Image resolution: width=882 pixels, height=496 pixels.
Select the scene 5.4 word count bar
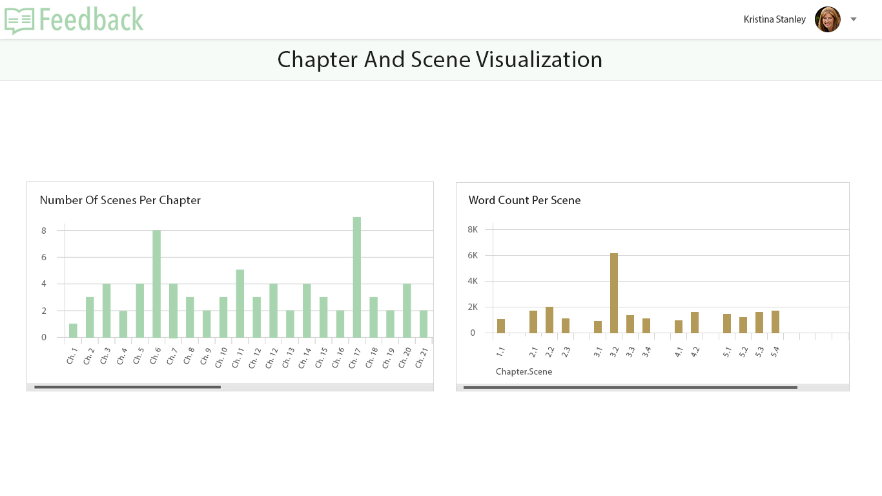[775, 322]
